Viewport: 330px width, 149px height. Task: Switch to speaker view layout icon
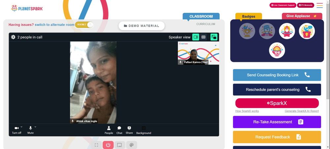coord(195,37)
